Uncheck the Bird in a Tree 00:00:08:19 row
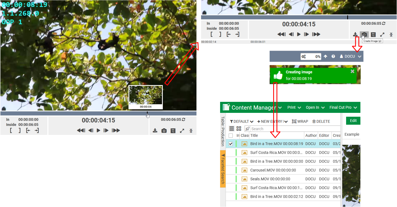397x207 pixels. click(231, 144)
